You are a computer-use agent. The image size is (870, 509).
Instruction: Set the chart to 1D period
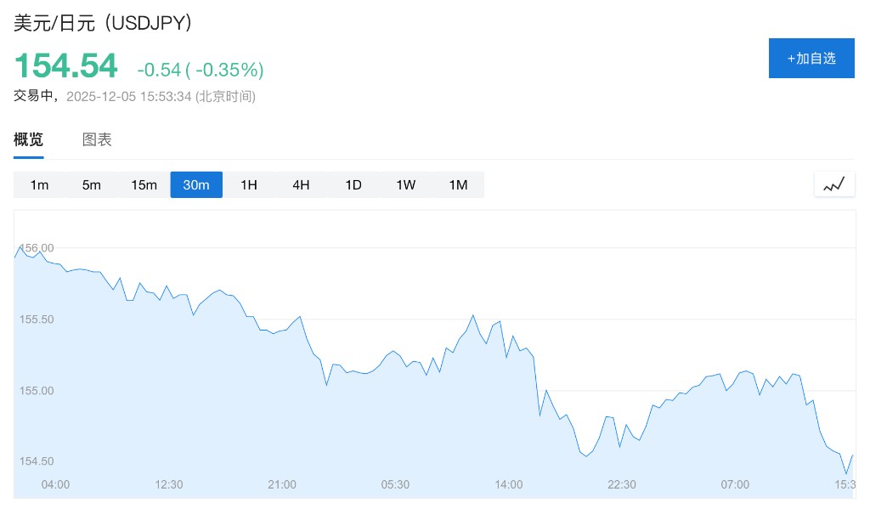coord(353,185)
